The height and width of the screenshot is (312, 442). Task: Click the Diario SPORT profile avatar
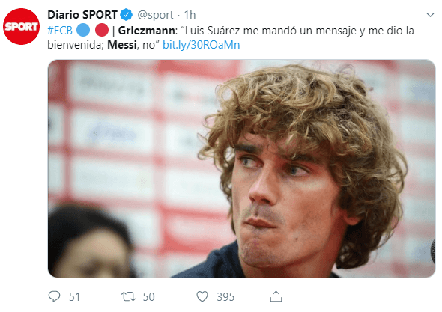pos(21,26)
